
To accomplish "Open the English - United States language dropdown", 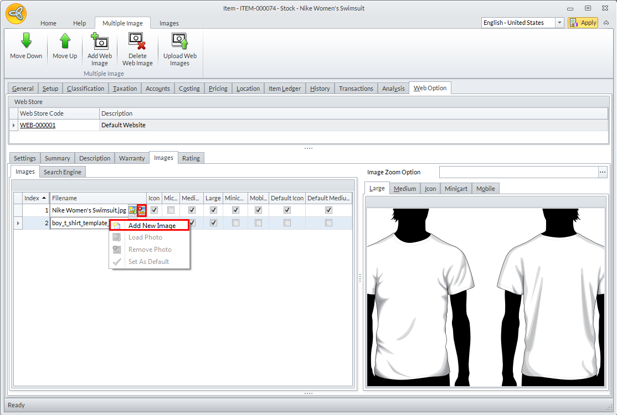I will [559, 23].
